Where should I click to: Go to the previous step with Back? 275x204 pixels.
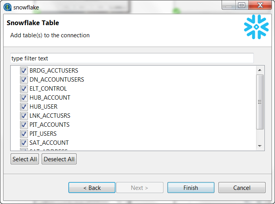(92, 188)
